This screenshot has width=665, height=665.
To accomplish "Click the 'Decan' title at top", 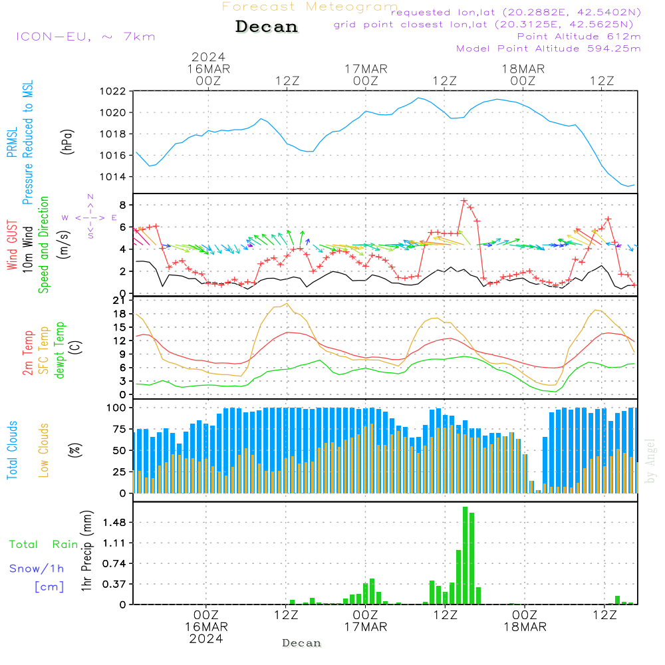I will pos(267,27).
